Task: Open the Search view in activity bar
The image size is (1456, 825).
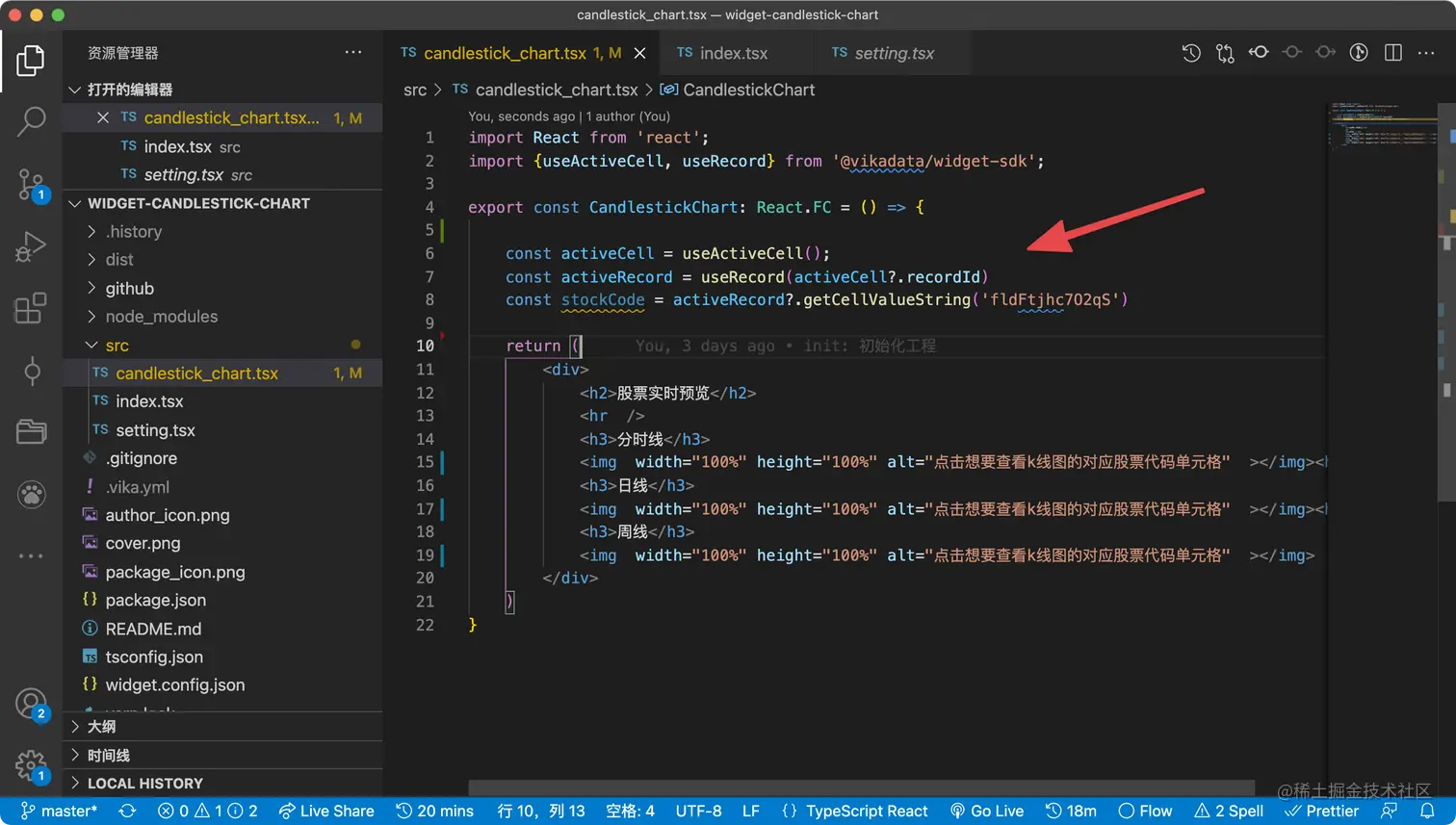Action: [31, 121]
